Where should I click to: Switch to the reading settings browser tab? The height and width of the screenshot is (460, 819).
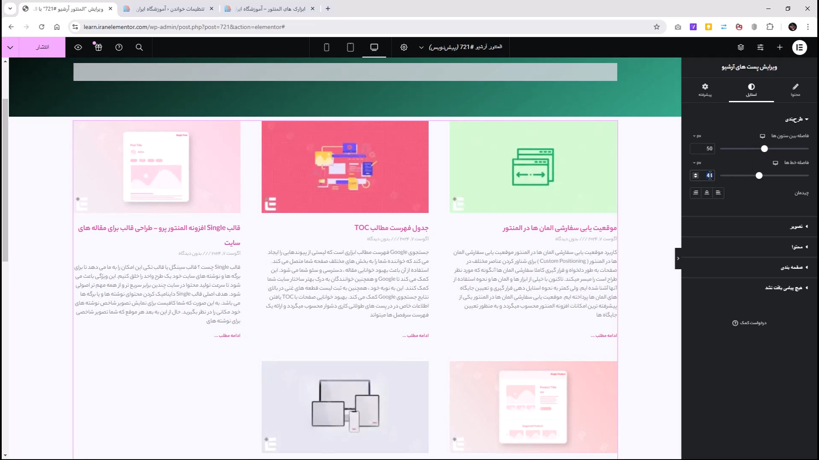[x=169, y=9]
